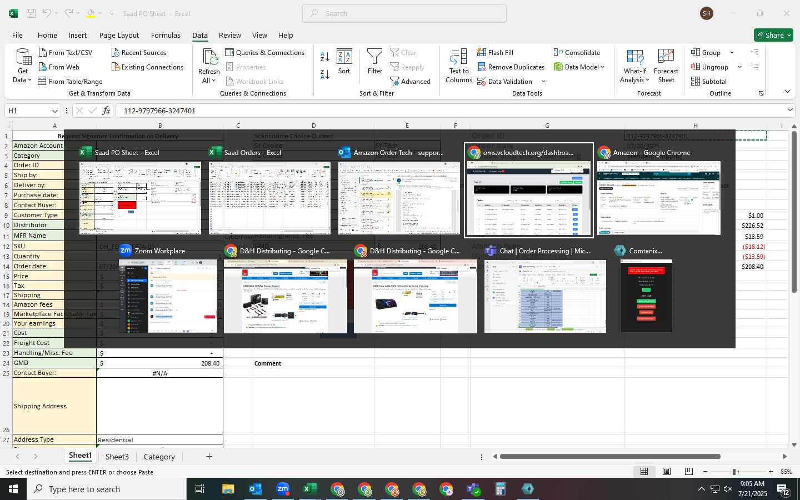Viewport: 800px width, 500px height.
Task: Click Subtotal in Outline group
Action: (708, 81)
